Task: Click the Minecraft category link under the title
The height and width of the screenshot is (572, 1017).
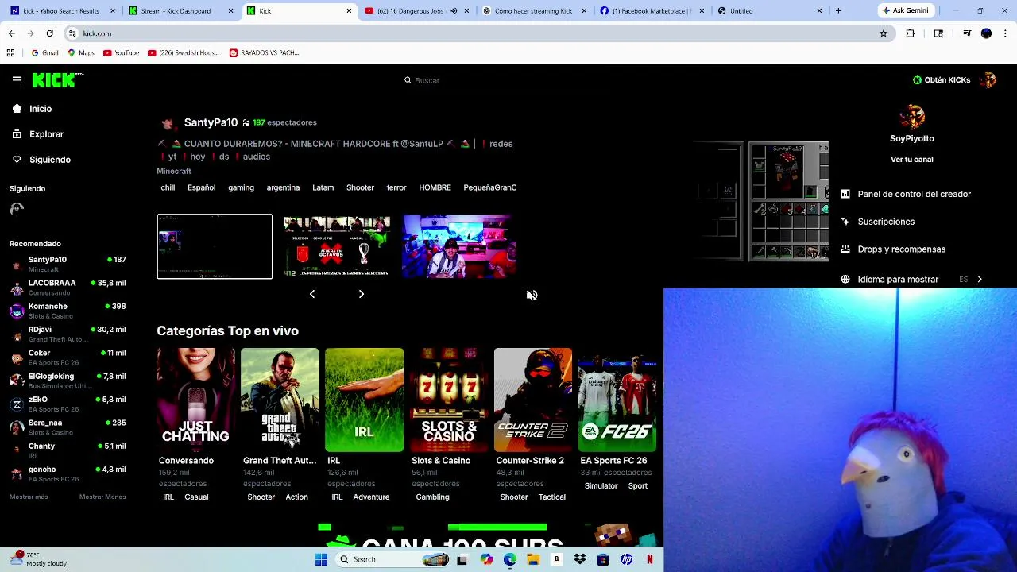Action: [x=173, y=172]
